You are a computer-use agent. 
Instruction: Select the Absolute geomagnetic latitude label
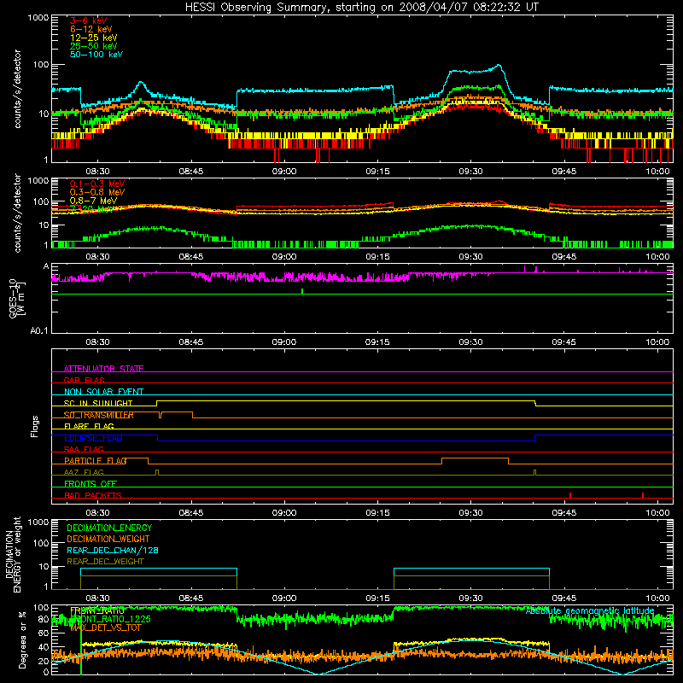click(x=590, y=610)
